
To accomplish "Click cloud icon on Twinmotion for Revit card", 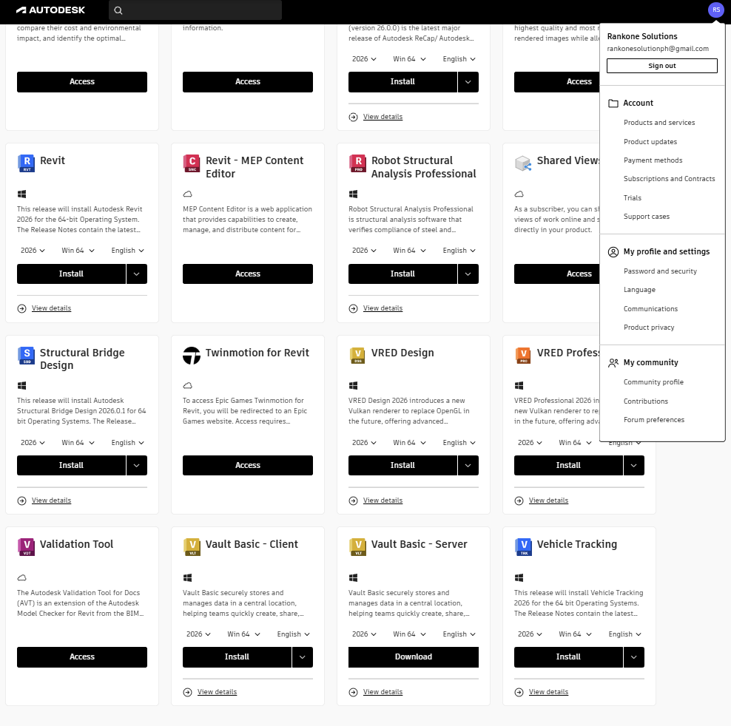I will click(187, 385).
